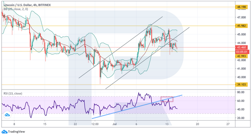252x136 pixels.
Task: Select the 45.982 price level label
Action: (x=241, y=26)
